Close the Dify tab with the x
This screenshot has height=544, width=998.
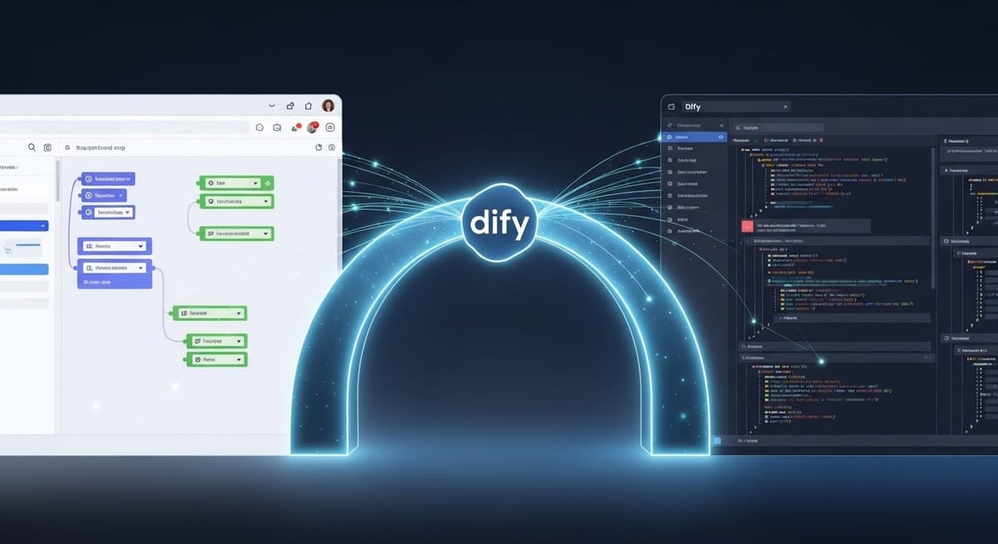click(786, 106)
